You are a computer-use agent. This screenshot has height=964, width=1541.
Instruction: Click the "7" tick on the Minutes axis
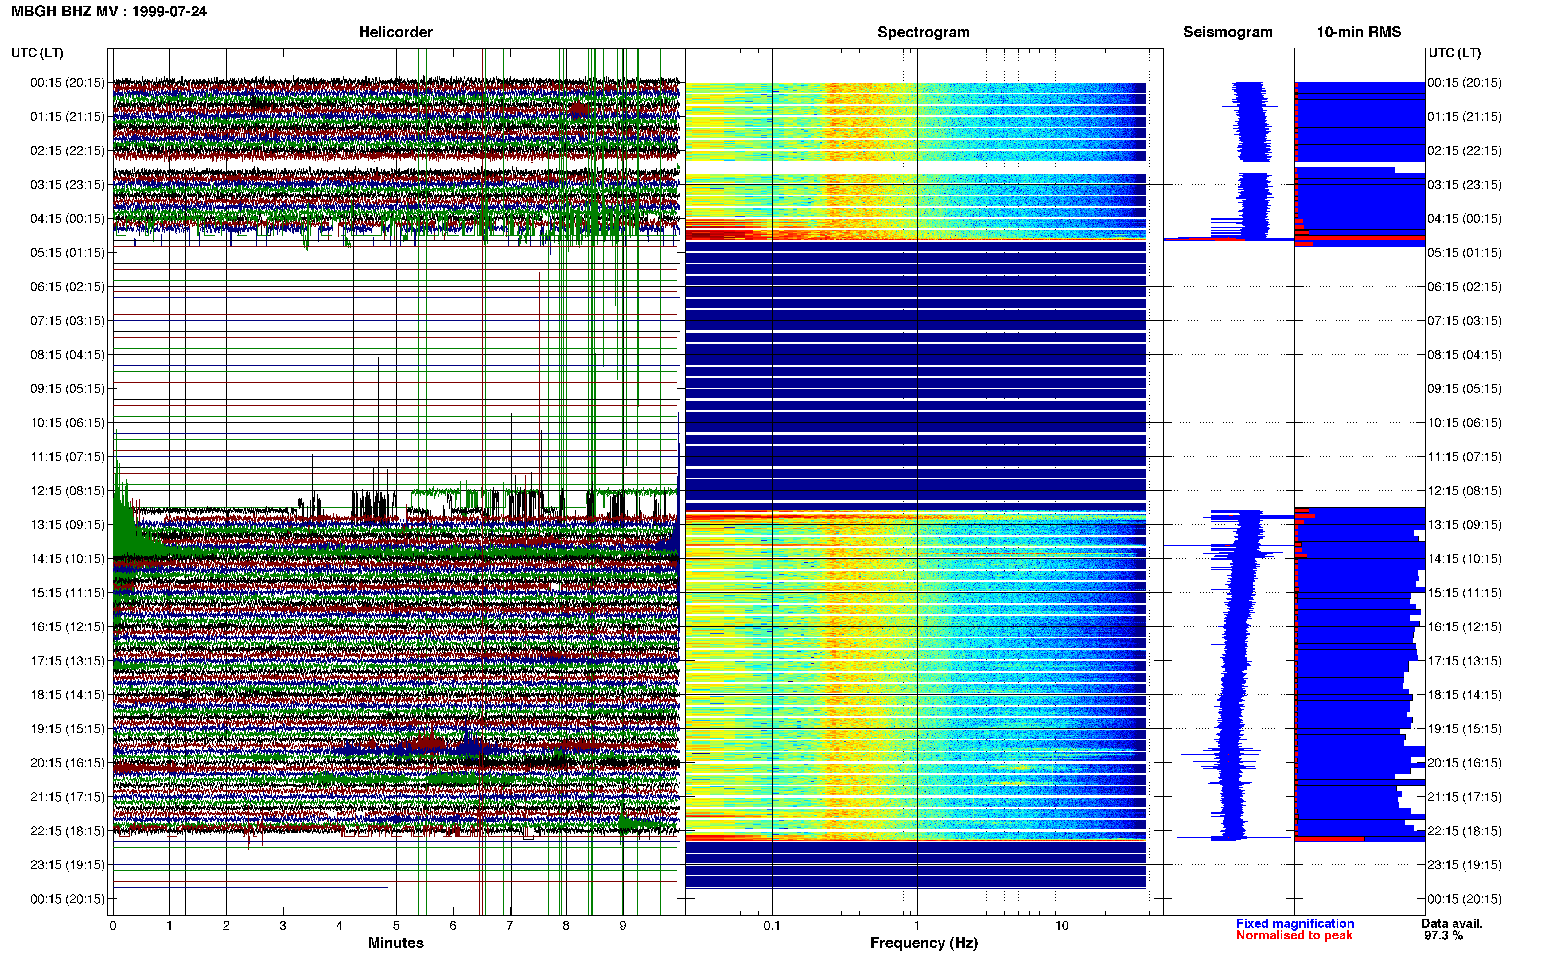click(x=510, y=925)
